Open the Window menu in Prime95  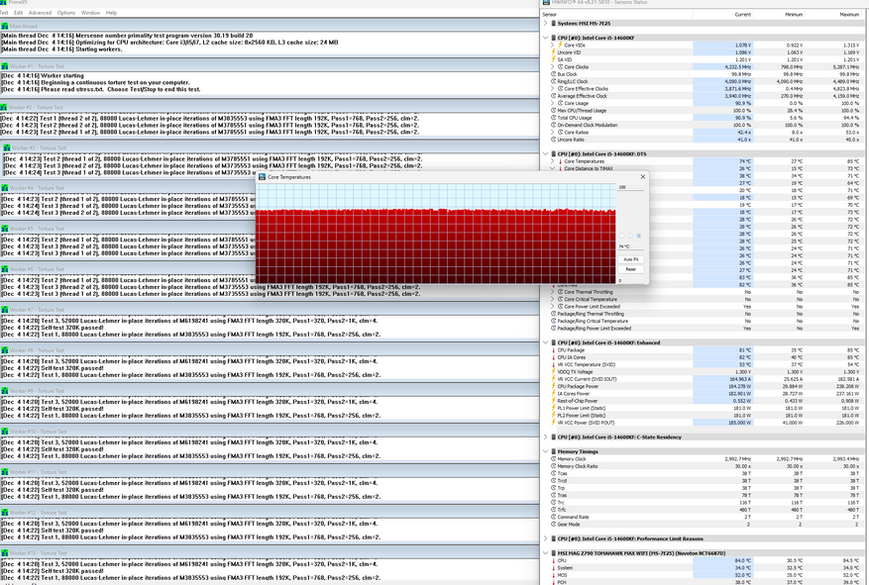click(x=90, y=12)
